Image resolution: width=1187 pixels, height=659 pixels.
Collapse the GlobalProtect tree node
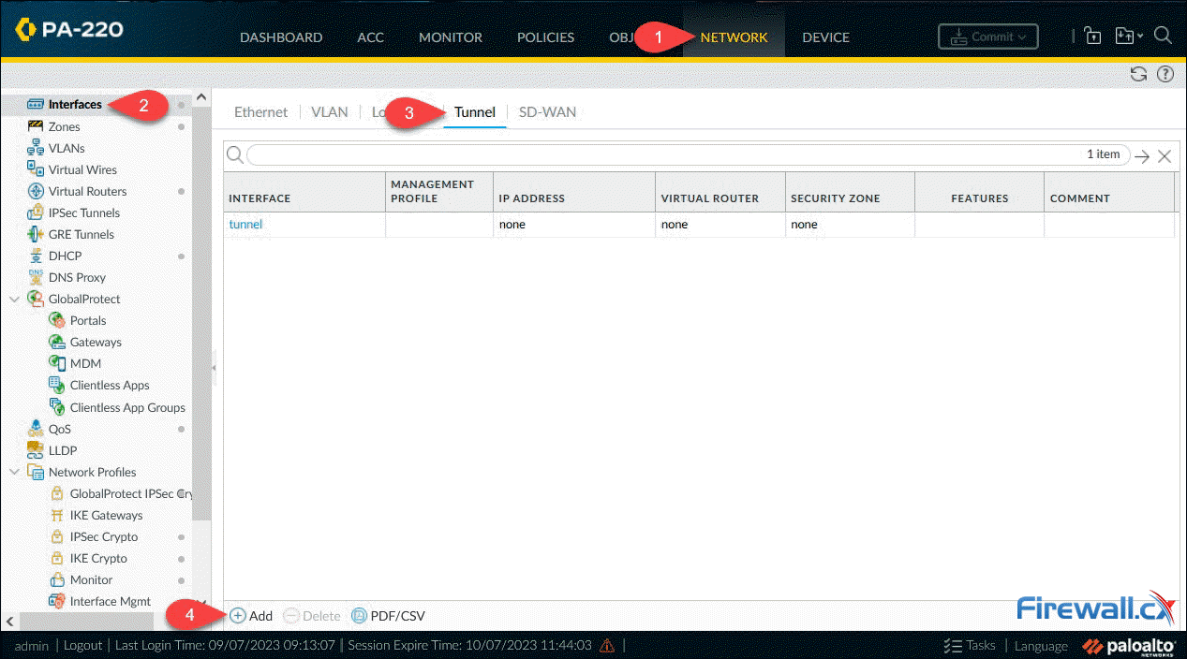pos(14,299)
